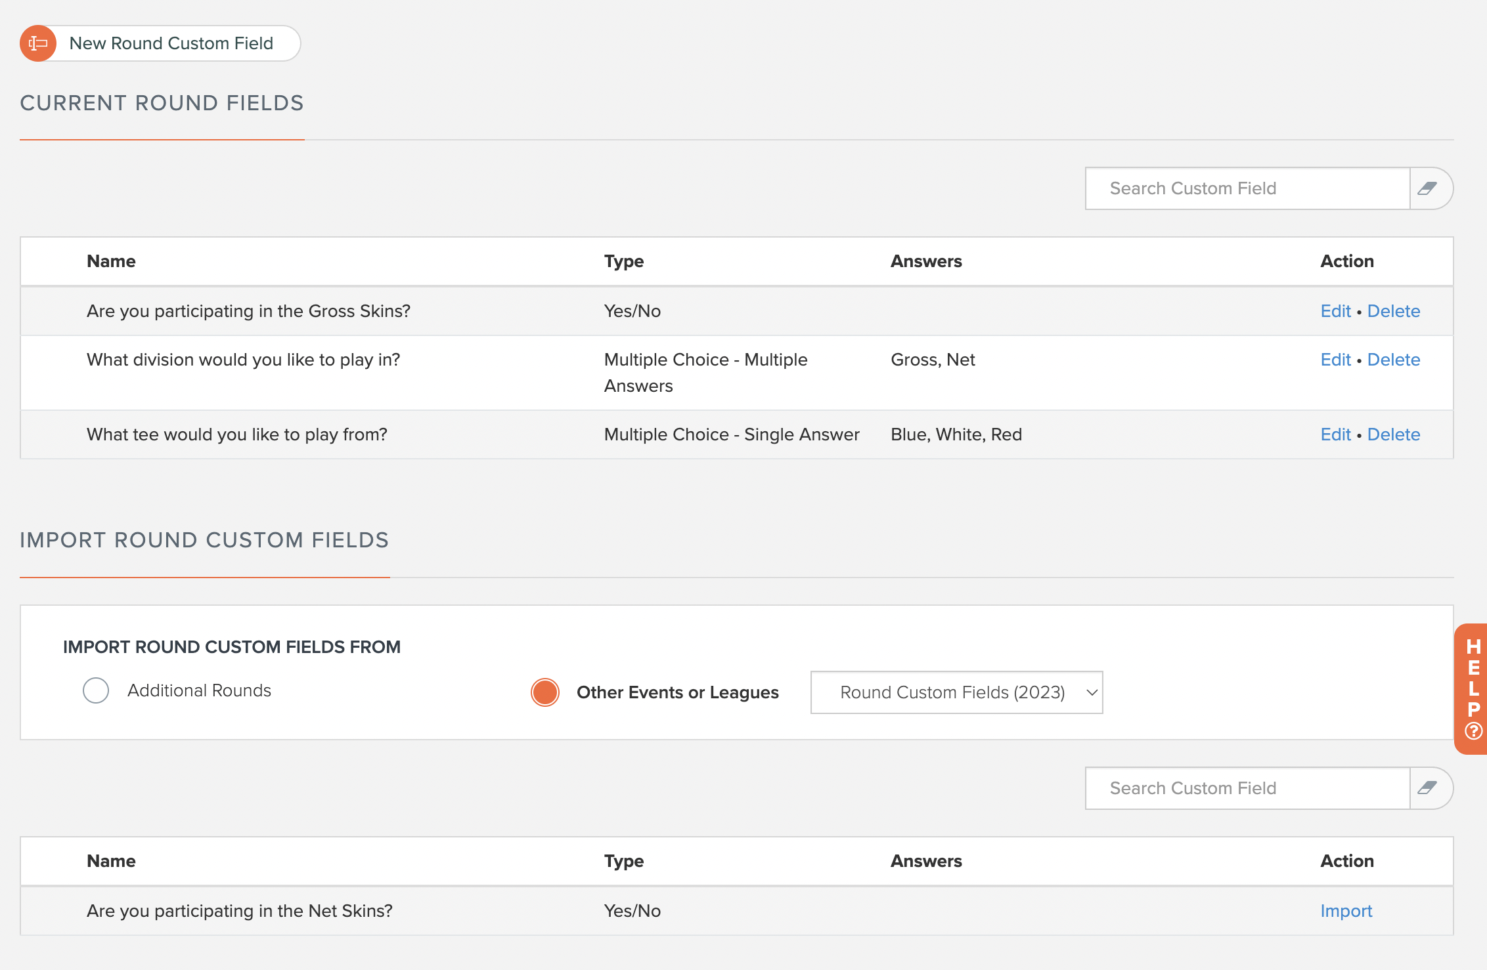
Task: Edit the tee question field
Action: point(1335,434)
